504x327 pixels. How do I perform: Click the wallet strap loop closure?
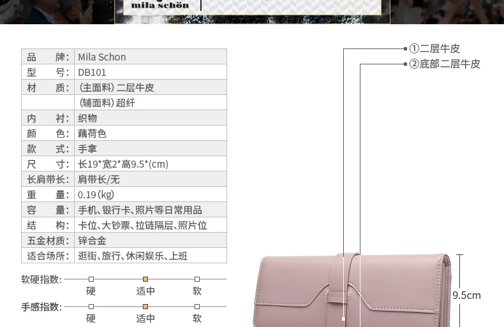click(x=339, y=298)
